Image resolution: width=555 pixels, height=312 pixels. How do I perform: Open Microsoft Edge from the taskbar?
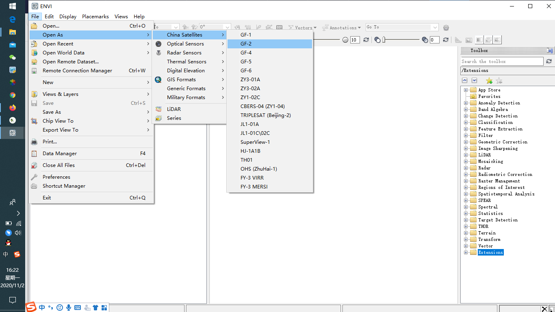pyautogui.click(x=13, y=19)
